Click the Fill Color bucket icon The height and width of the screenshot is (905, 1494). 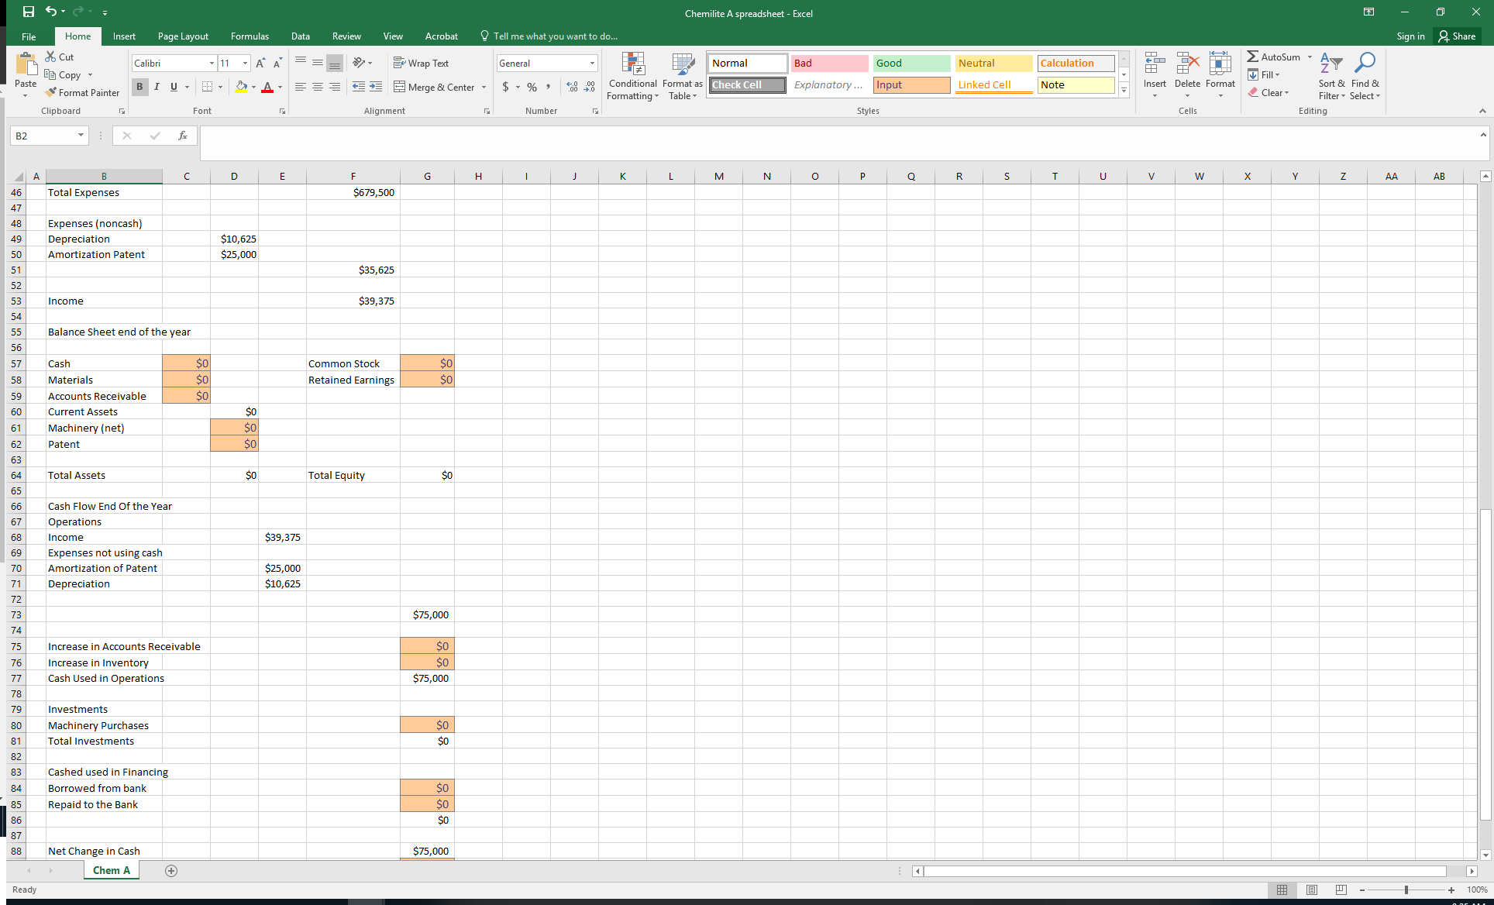click(x=242, y=87)
